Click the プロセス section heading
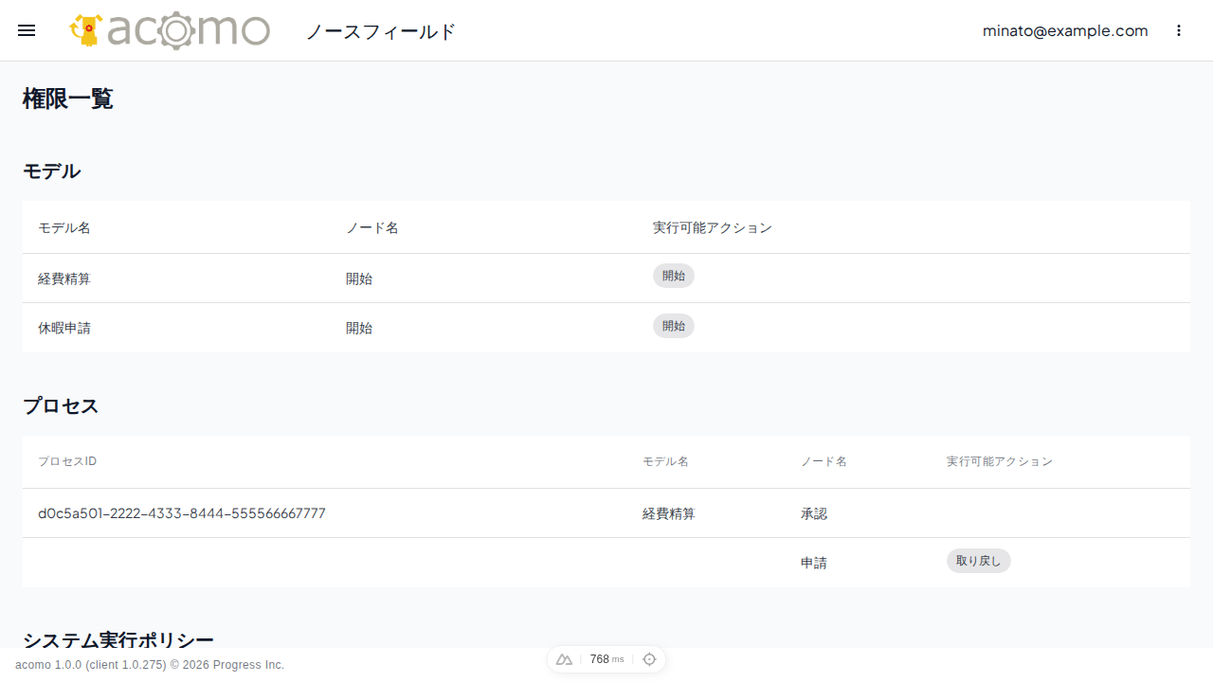The height and width of the screenshot is (682, 1213). 61,406
